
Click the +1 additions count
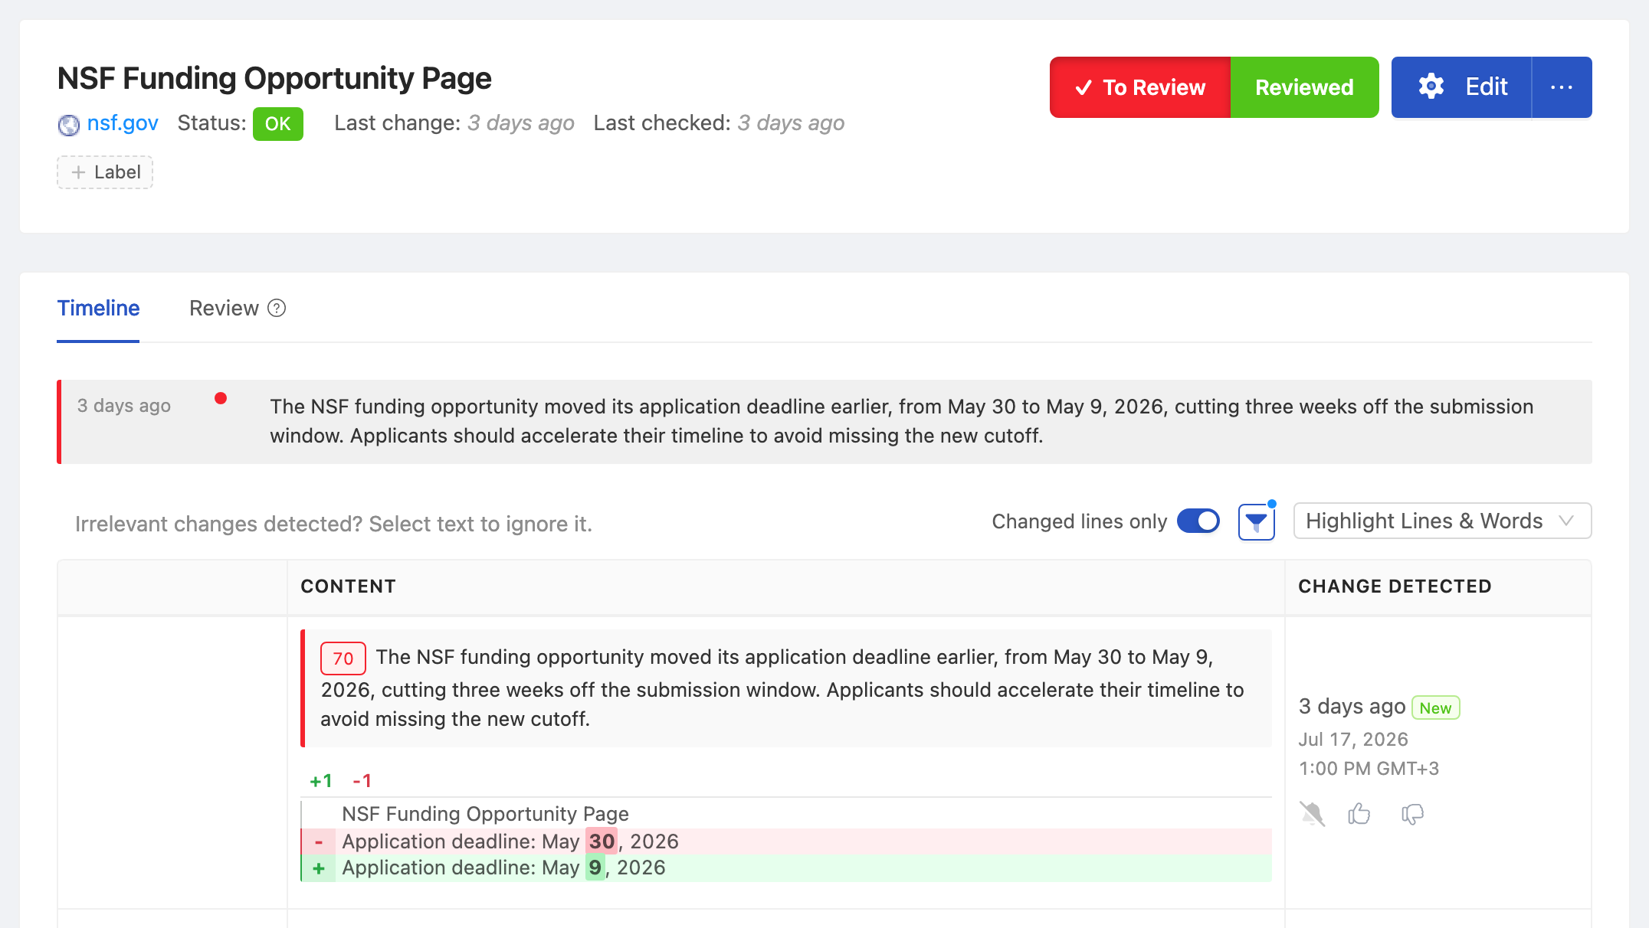click(321, 781)
